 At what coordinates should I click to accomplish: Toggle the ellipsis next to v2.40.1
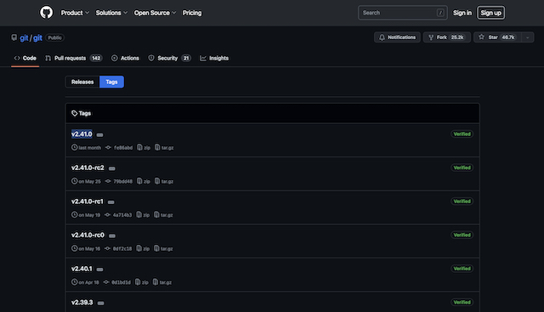(100, 269)
